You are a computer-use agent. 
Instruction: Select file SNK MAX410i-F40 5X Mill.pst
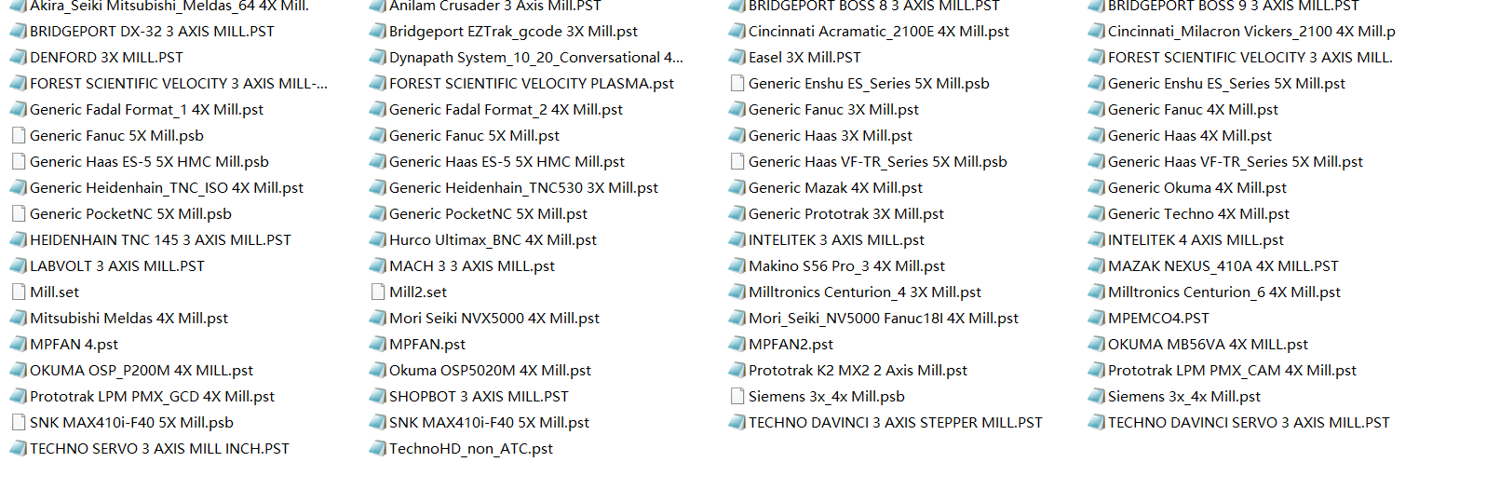tap(489, 422)
